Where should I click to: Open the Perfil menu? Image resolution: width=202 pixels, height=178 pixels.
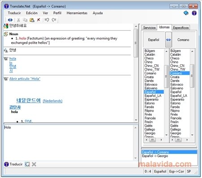click(57, 13)
